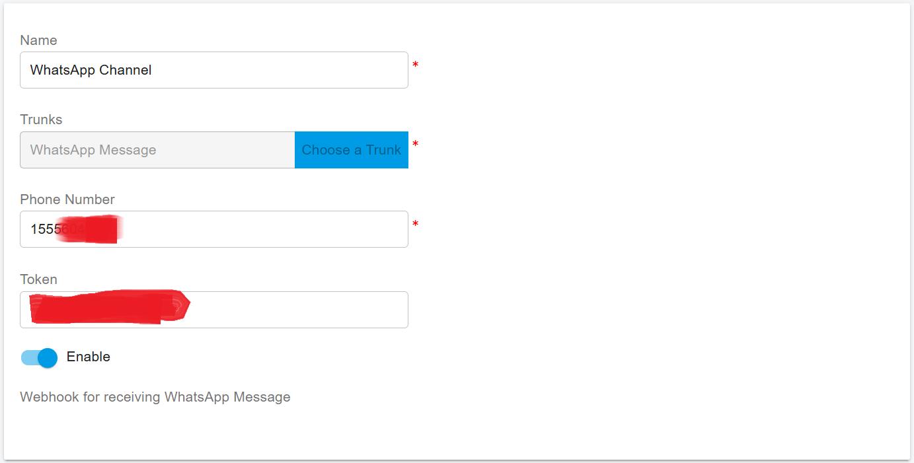Click the required asterisk next to Name

coord(415,65)
